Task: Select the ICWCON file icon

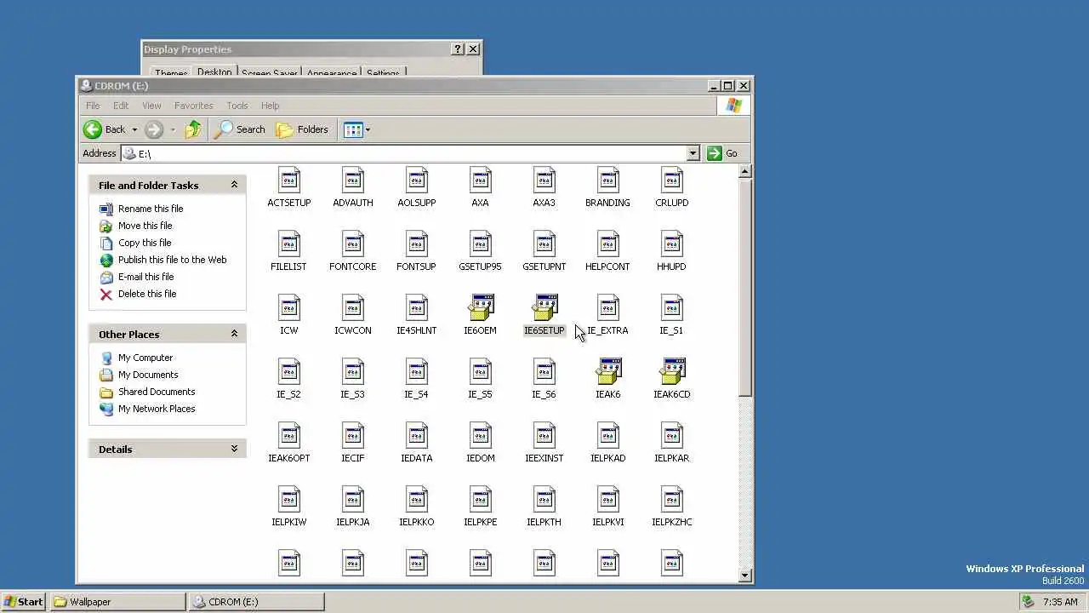Action: [353, 308]
